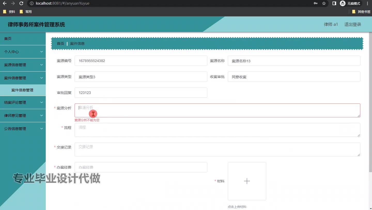Image resolution: width=372 pixels, height=210 pixels.
Task: Click the browser back arrow
Action: click(5, 3)
